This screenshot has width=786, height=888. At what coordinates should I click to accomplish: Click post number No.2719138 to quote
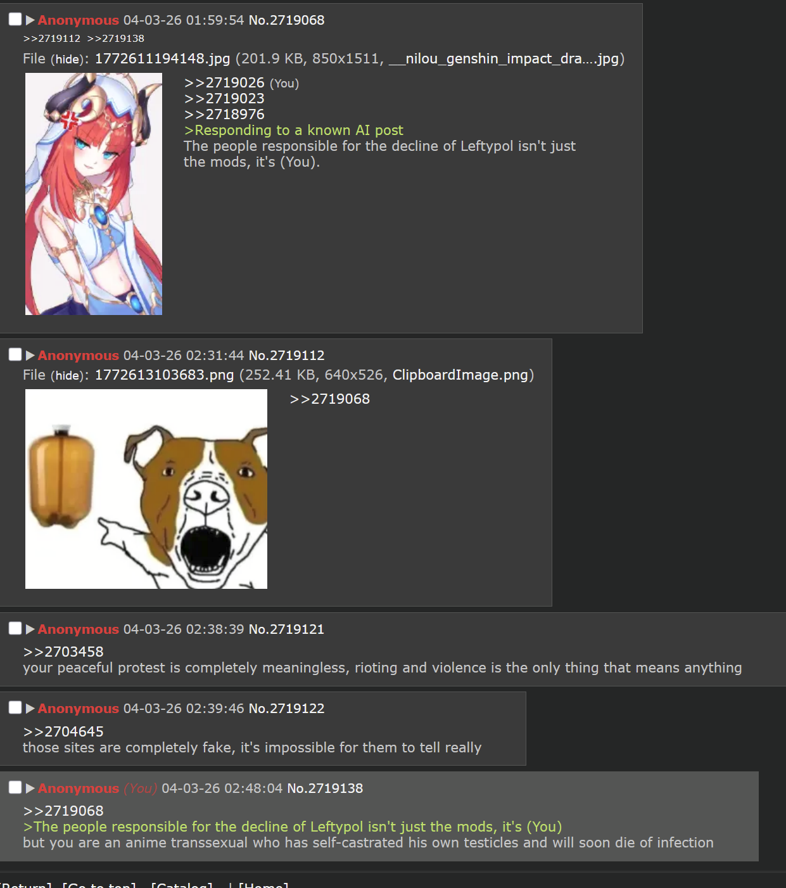[325, 788]
